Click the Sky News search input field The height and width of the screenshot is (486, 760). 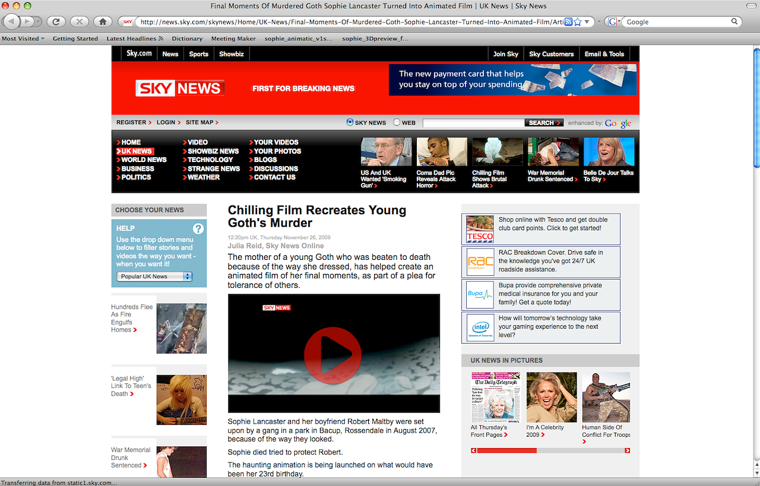pyautogui.click(x=473, y=123)
